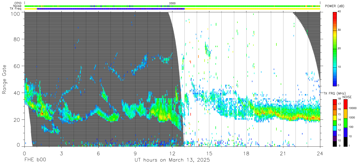The width and height of the screenshot is (360, 166).
Task: Click the 40 tick on Range Gate axis
Action: [x=17, y=93]
